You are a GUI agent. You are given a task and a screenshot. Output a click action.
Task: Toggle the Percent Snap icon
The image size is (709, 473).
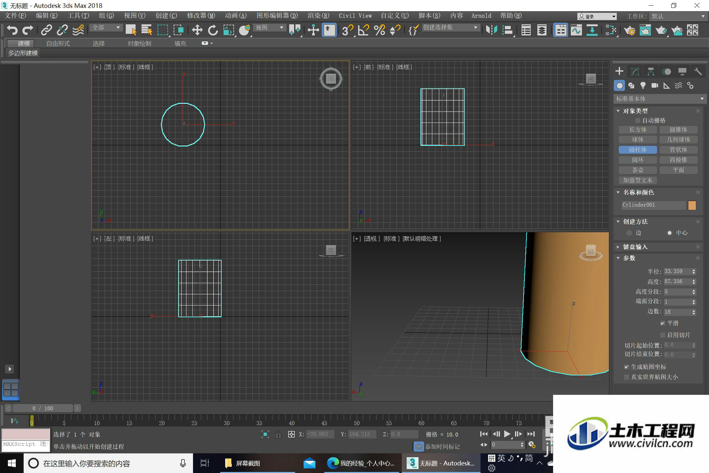click(379, 30)
